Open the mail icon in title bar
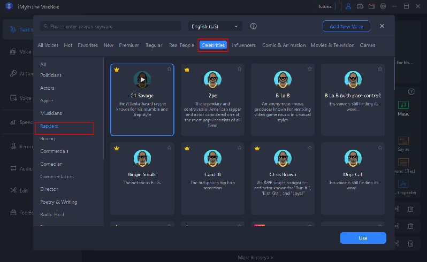The height and width of the screenshot is (262, 427). [371, 6]
